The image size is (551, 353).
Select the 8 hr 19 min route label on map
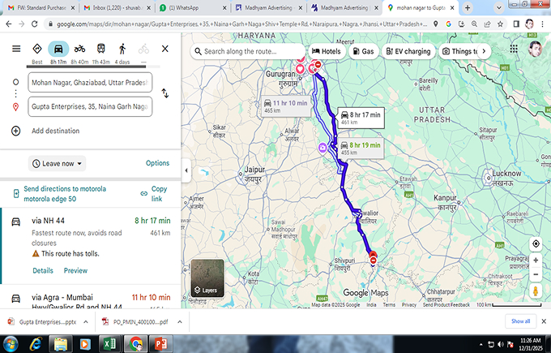click(361, 149)
